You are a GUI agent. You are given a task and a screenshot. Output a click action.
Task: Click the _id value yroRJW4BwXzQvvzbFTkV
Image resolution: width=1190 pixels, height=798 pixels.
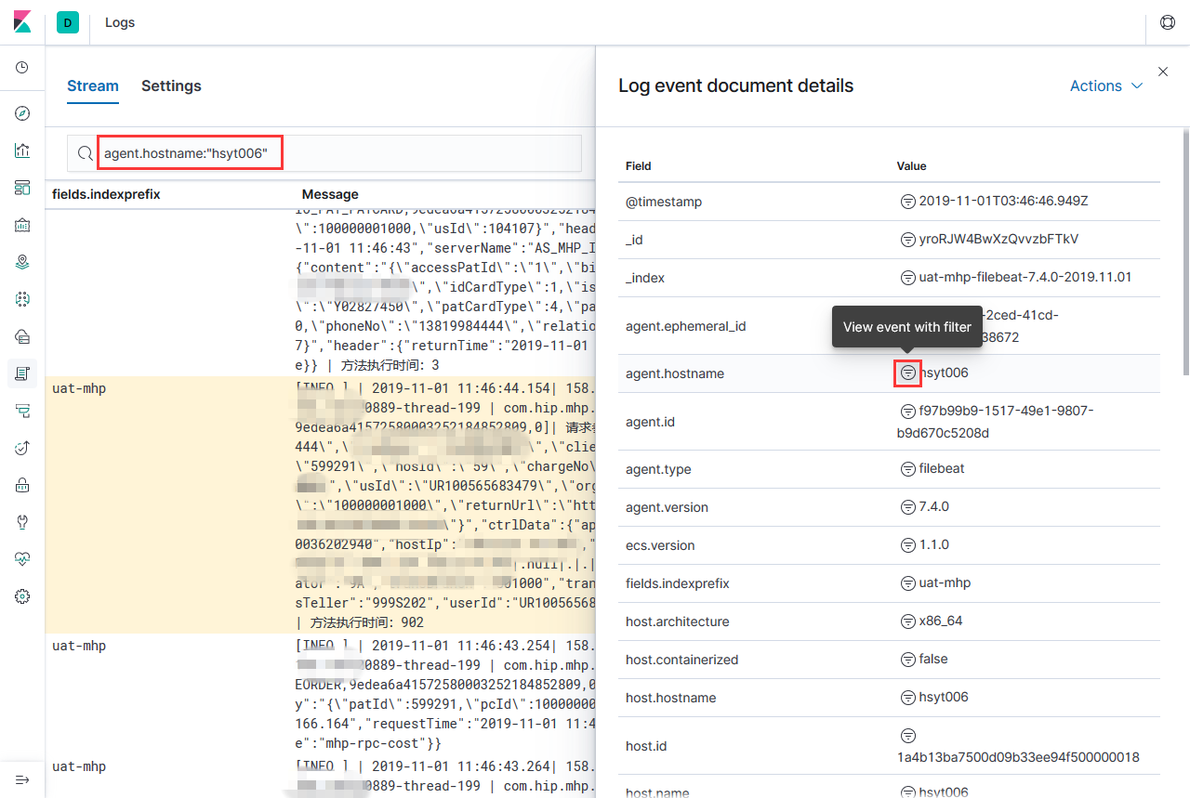point(998,240)
